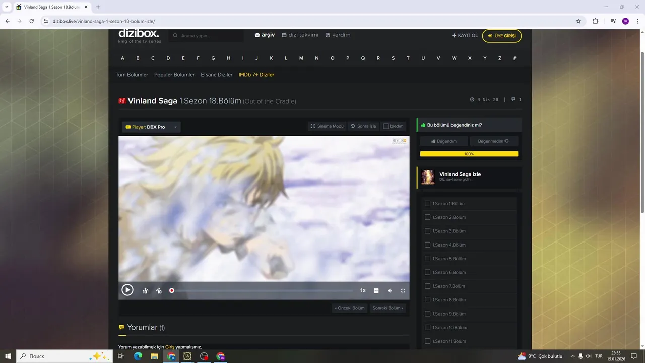The height and width of the screenshot is (363, 645).
Task: Filter series by letter V
Action: [x=438, y=58]
